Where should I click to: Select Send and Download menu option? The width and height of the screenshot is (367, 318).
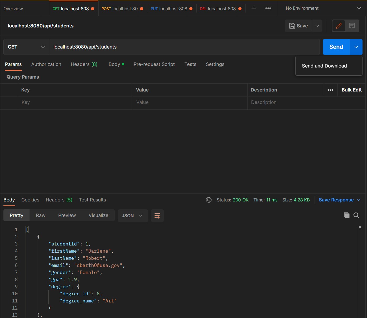(329, 66)
